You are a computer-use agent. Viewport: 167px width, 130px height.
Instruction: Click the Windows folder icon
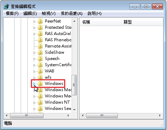point(40,84)
